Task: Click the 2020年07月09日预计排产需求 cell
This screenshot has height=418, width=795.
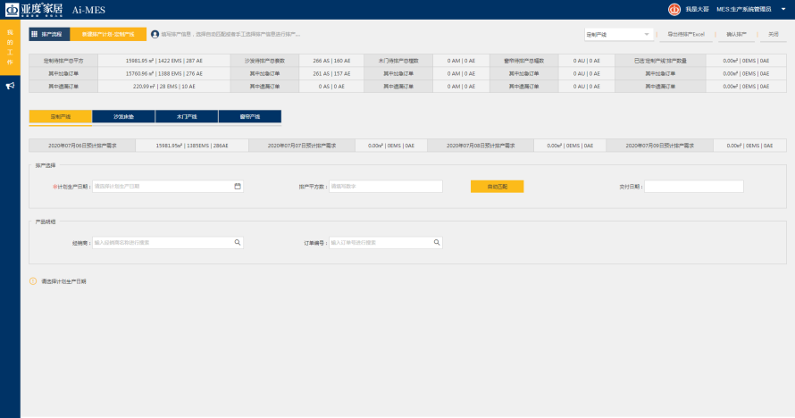Action: click(x=659, y=146)
